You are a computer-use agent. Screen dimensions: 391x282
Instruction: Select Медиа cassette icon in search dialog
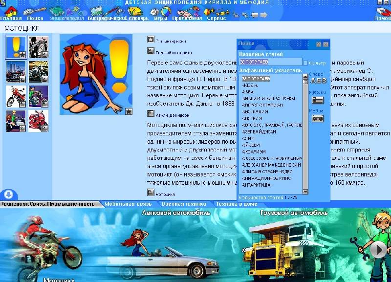[318, 118]
